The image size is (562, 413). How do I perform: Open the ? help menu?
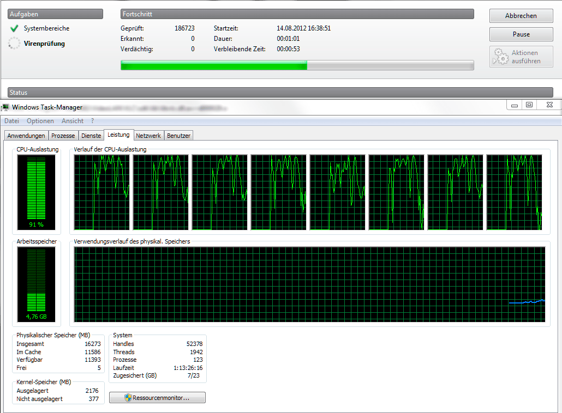click(92, 121)
